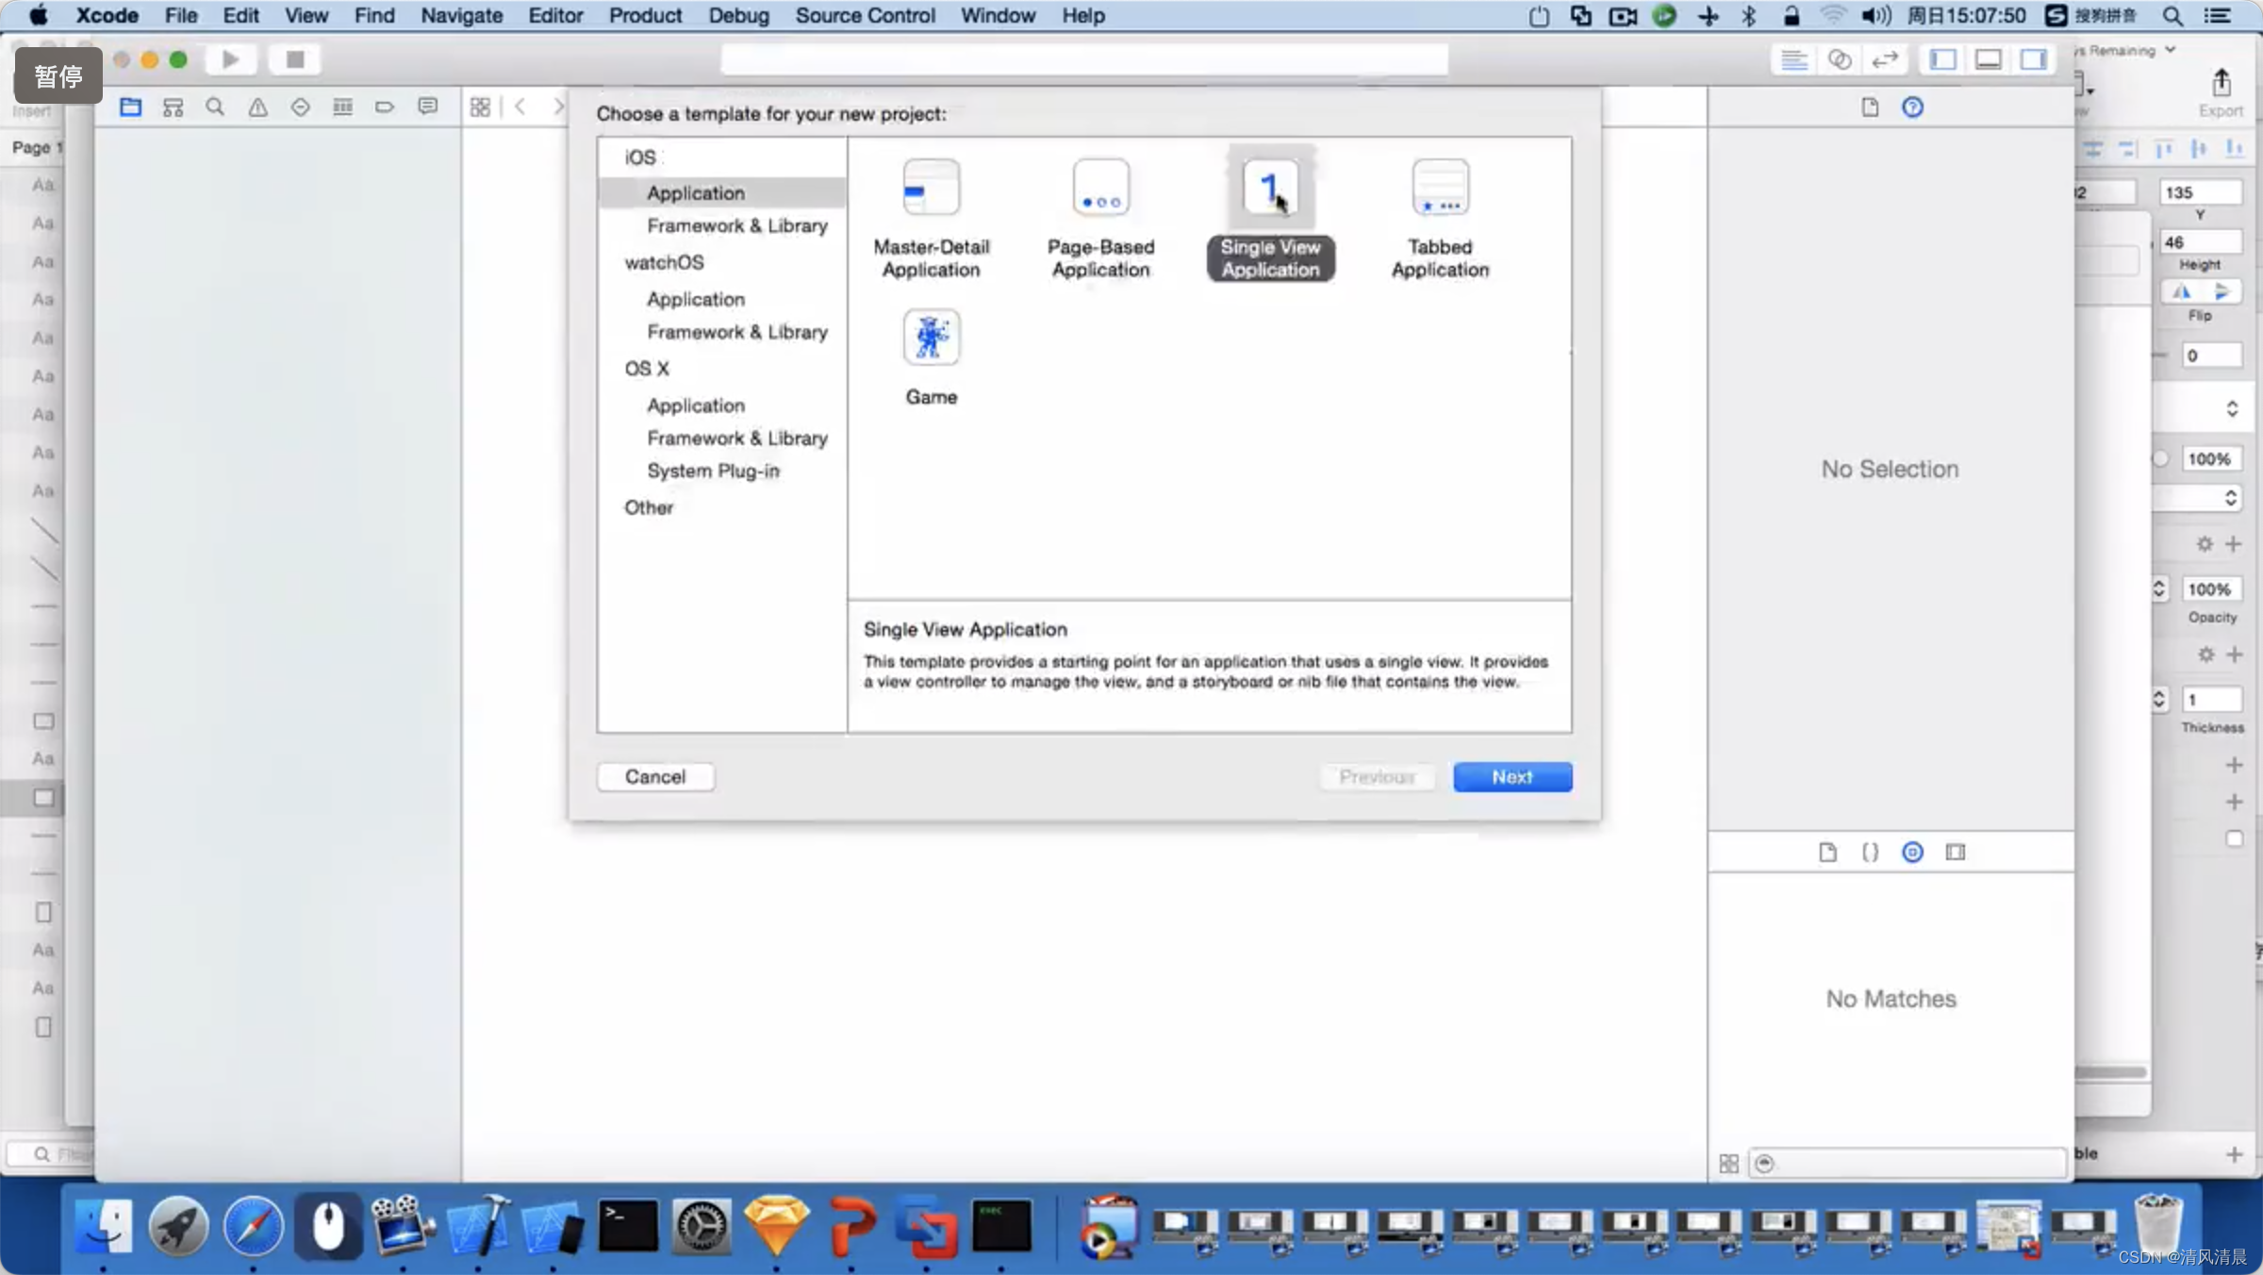Toggle the Navigator pane visibility
The image size is (2263, 1275).
[1942, 59]
